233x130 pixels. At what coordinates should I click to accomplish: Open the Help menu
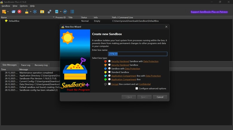[x=32, y=6]
